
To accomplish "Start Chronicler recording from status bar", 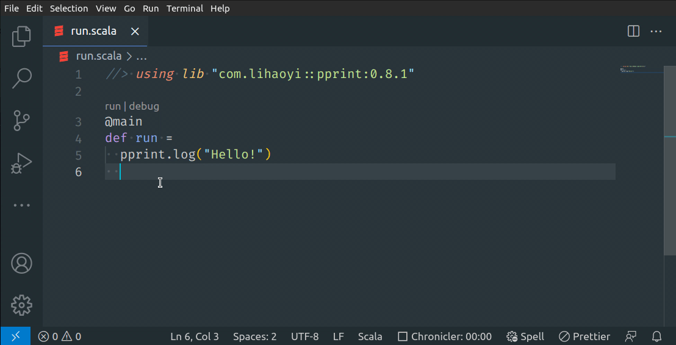I will tap(445, 336).
